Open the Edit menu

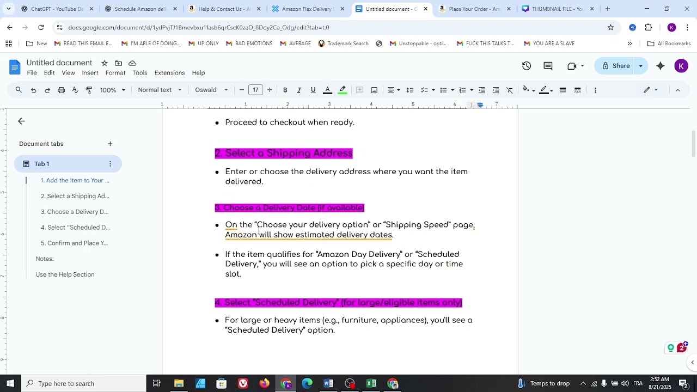tap(50, 73)
